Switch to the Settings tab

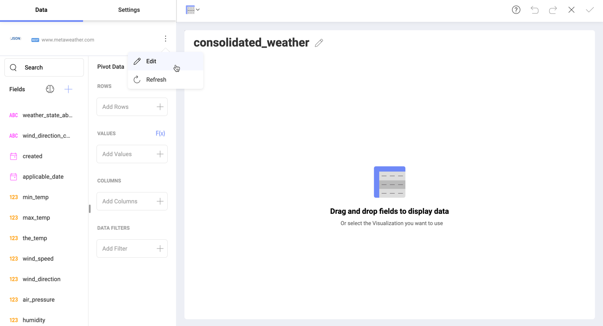[129, 10]
